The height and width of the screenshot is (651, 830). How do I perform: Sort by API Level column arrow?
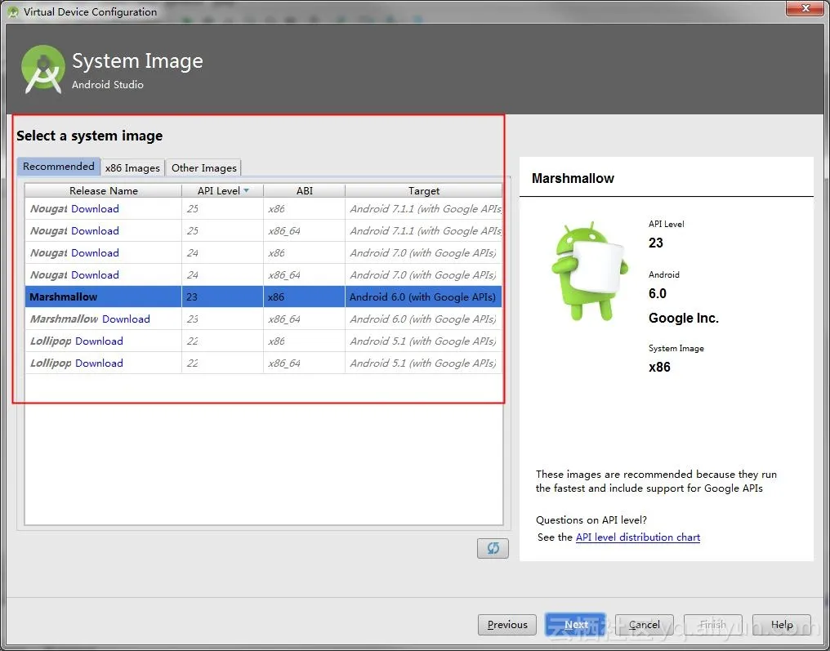tap(246, 190)
